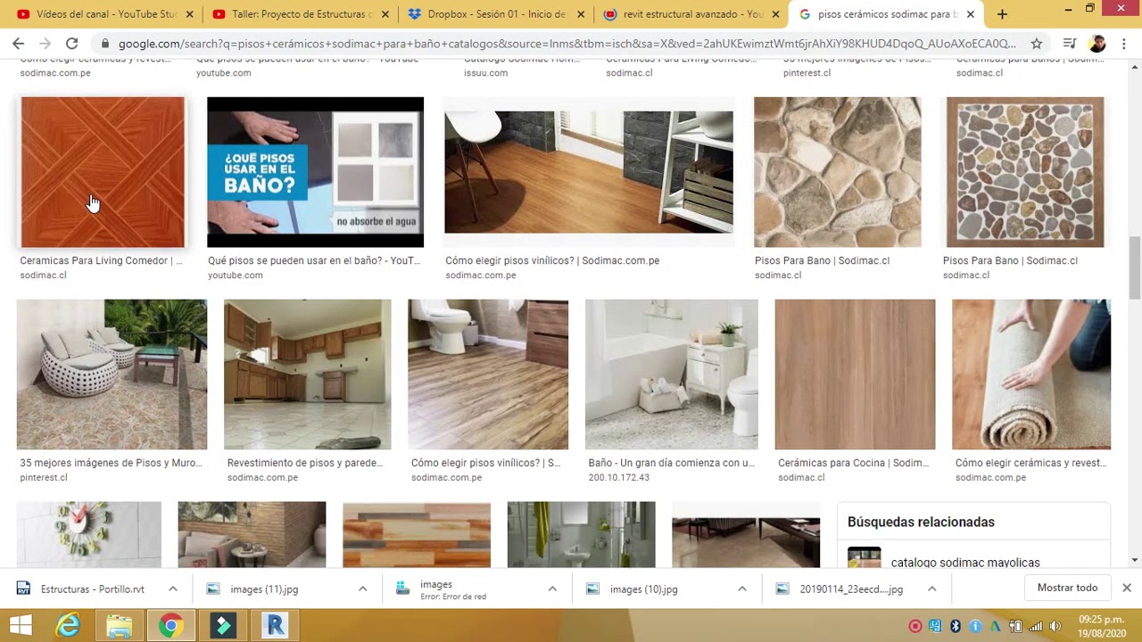Expand options for images (11).jpg download
Screen dimensions: 1142x642
(x=362, y=588)
